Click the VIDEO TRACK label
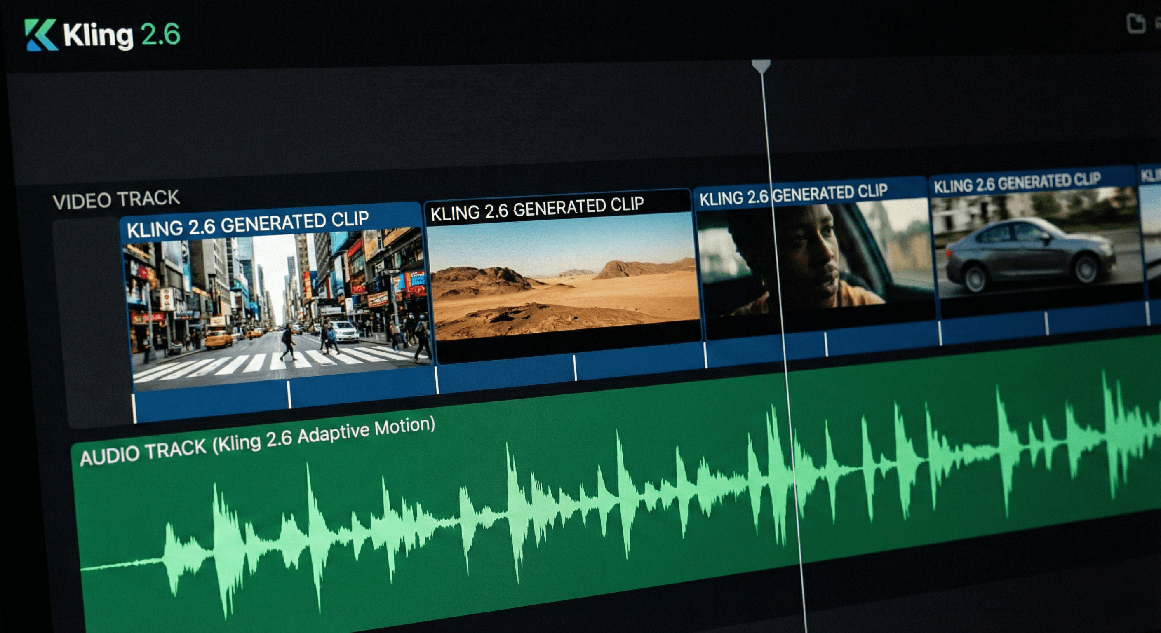This screenshot has width=1161, height=633. (116, 199)
